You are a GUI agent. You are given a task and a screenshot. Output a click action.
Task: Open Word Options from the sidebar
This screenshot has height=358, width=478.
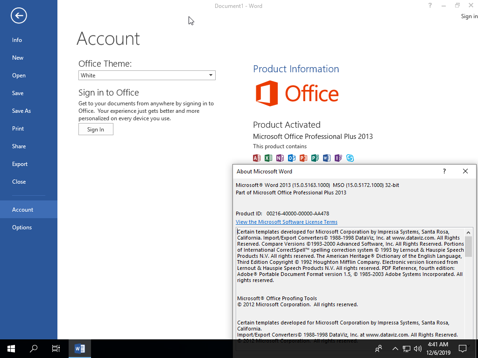pyautogui.click(x=28, y=227)
